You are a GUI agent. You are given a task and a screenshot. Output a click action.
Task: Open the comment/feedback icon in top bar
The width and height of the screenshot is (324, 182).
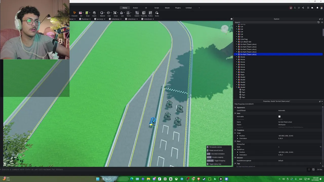click(x=299, y=8)
